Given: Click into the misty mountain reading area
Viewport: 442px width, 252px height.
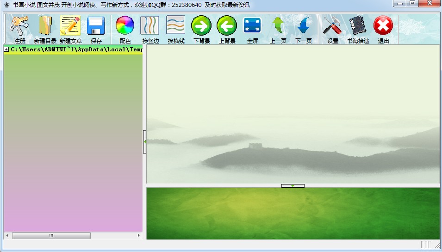Looking at the screenshot, I should [x=293, y=114].
